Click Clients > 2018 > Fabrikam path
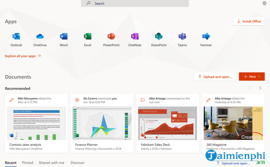 click(156, 149)
